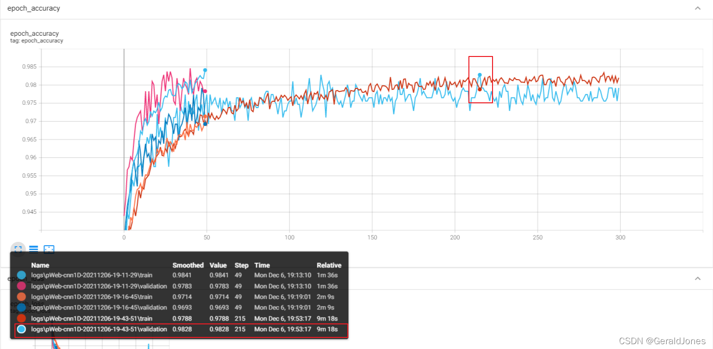
Task: Collapse the epoch_accuracy section with its chevron
Action: tap(698, 9)
